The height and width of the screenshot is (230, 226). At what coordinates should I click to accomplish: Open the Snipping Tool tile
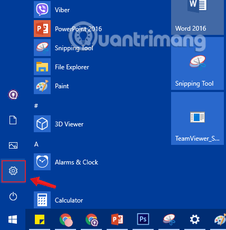pyautogui.click(x=197, y=63)
